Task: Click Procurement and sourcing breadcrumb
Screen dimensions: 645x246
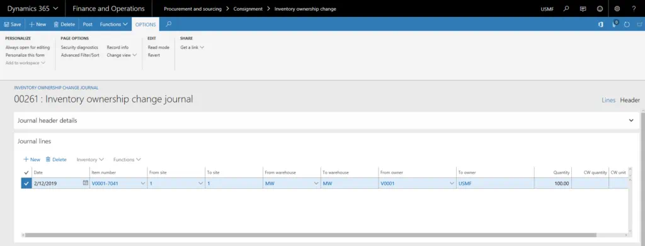Action: [x=193, y=9]
